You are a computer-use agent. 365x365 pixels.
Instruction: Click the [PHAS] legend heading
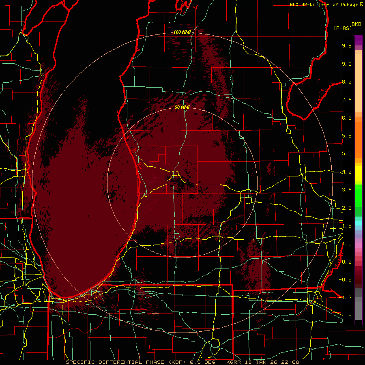[343, 28]
